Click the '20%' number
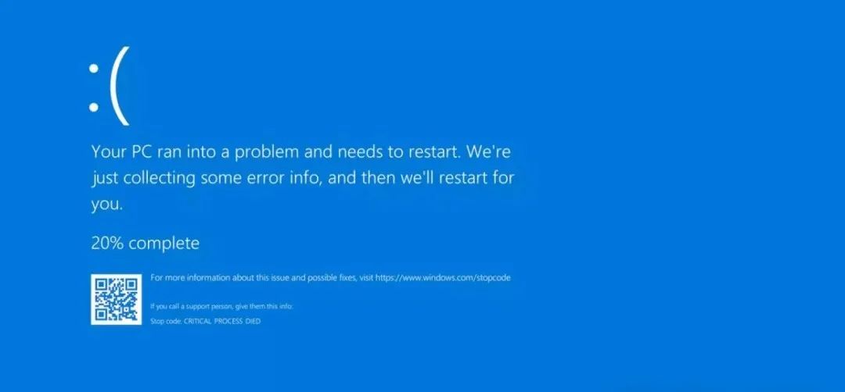The height and width of the screenshot is (392, 845). (108, 244)
